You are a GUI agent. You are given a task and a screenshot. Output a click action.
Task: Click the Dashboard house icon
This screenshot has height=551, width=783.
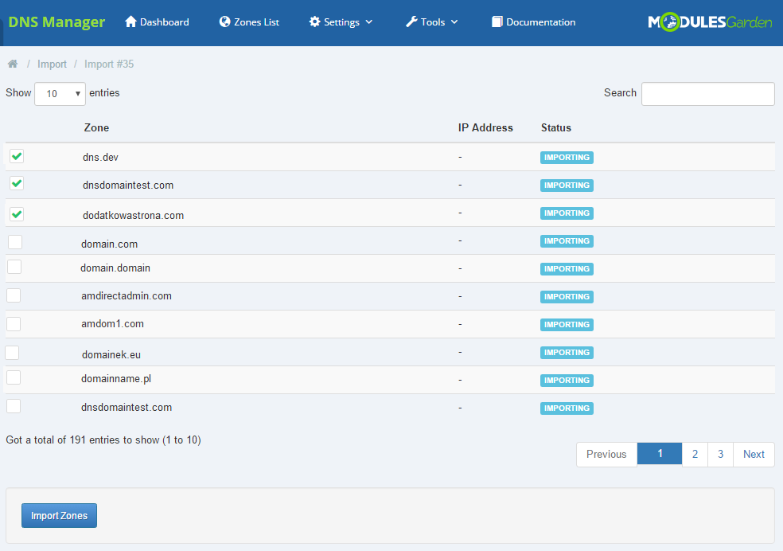(131, 22)
